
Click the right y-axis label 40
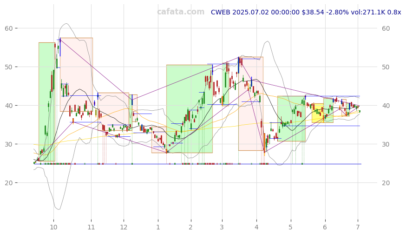[x=386, y=106]
